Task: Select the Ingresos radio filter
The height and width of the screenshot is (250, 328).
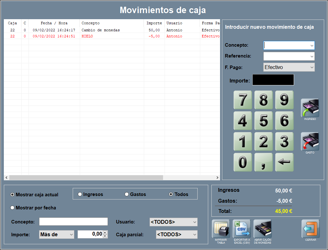Action: (x=80, y=194)
